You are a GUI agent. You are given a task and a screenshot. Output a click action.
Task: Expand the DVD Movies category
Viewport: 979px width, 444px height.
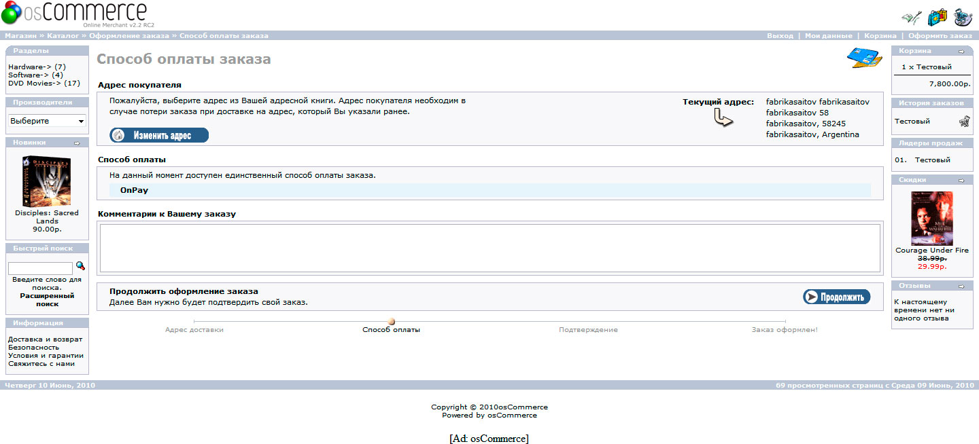click(x=34, y=83)
